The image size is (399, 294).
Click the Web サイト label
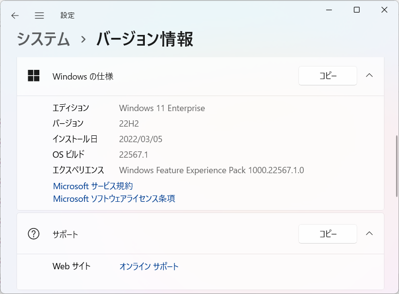(x=71, y=266)
